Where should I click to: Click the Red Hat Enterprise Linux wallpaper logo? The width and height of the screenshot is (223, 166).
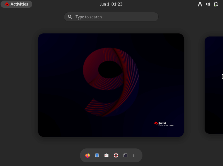coord(164,124)
